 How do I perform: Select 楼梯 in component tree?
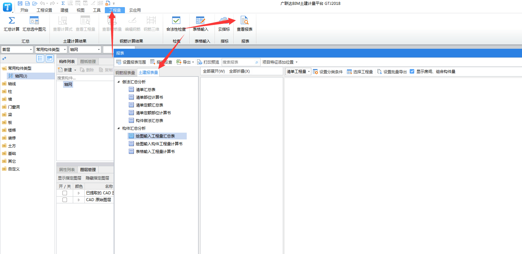pos(12,130)
